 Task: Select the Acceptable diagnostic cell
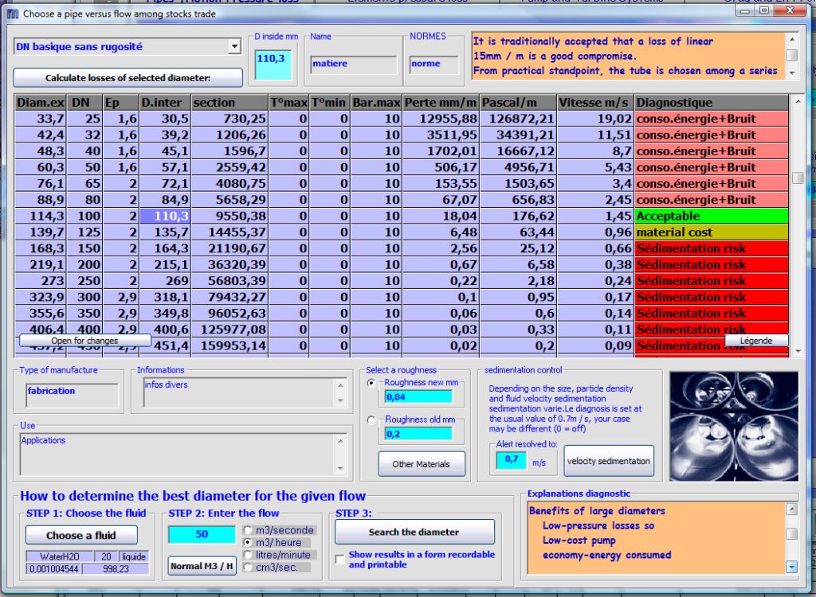point(712,216)
